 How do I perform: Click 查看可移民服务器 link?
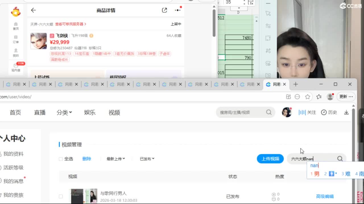click(71, 24)
